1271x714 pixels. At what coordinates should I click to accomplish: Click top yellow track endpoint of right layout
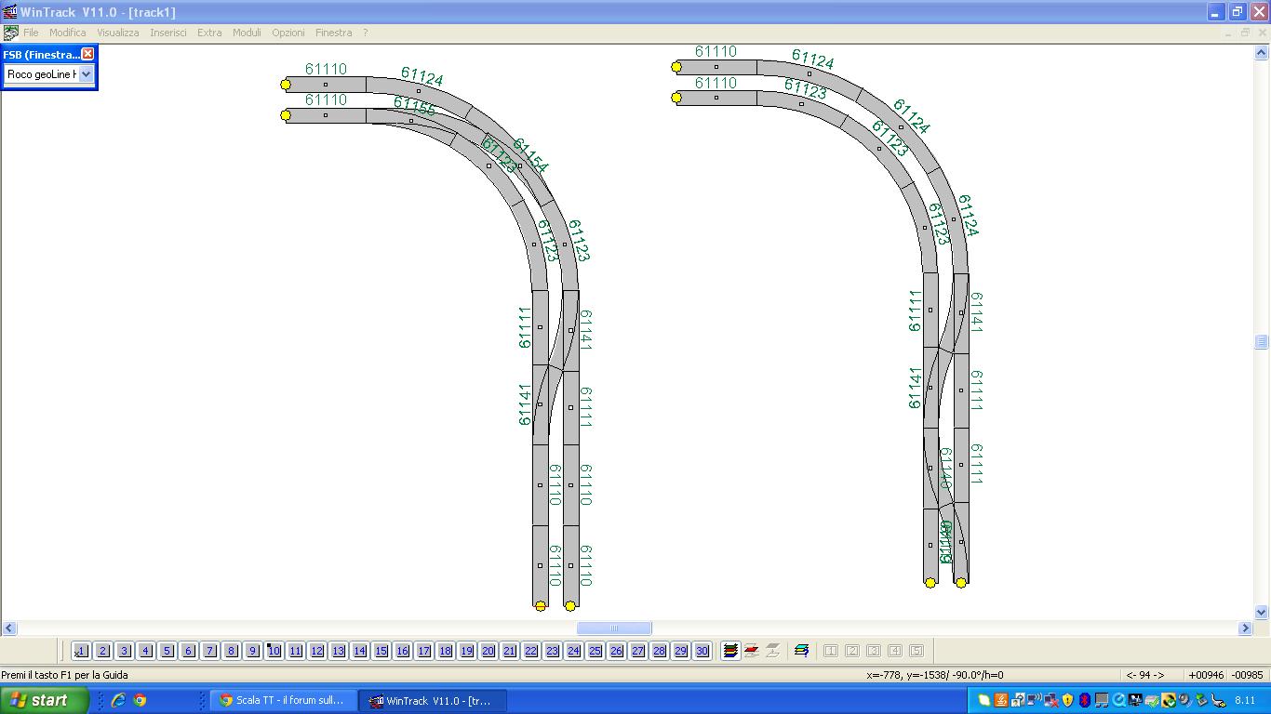pyautogui.click(x=676, y=67)
